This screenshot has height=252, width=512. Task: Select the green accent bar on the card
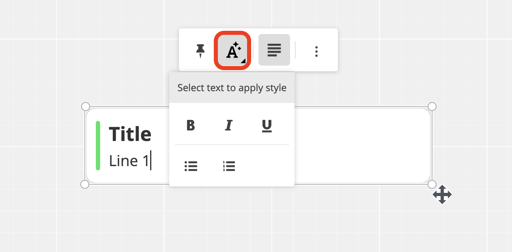[98, 145]
